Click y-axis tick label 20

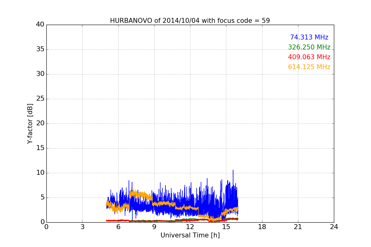[40, 123]
